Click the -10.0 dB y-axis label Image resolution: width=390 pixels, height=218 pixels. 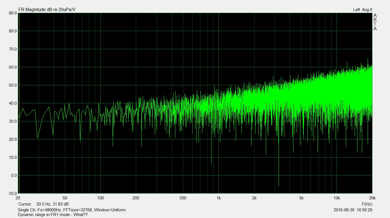point(12,193)
